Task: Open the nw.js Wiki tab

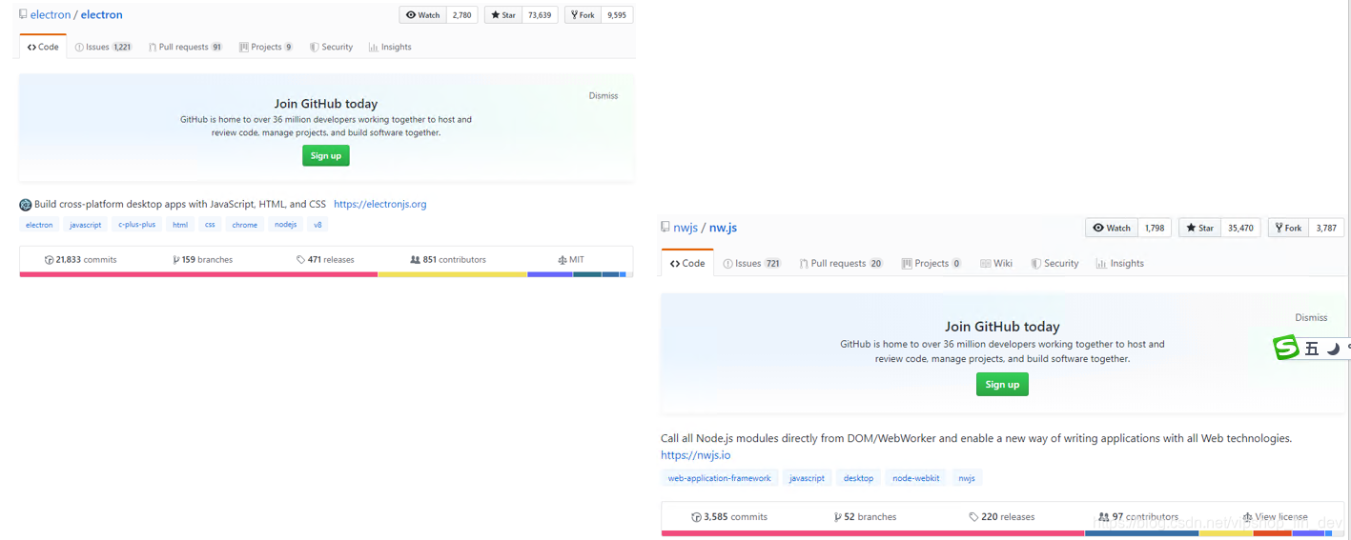Action: [996, 263]
